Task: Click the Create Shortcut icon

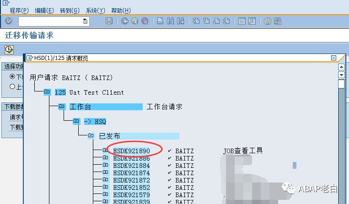Action: coord(252,21)
